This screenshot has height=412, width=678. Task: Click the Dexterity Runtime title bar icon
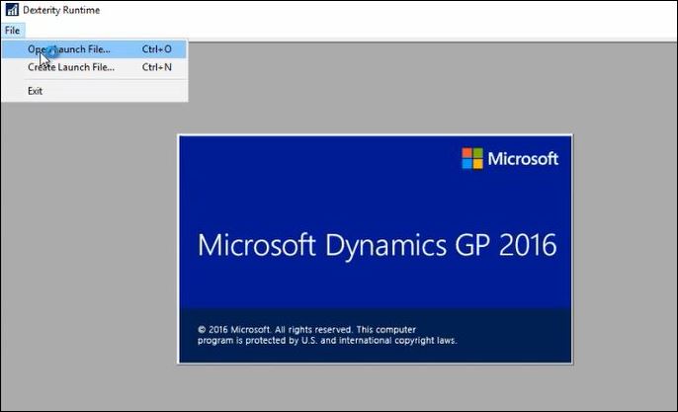pyautogui.click(x=12, y=10)
